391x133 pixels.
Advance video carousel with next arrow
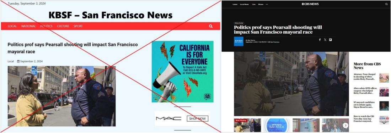point(346,126)
